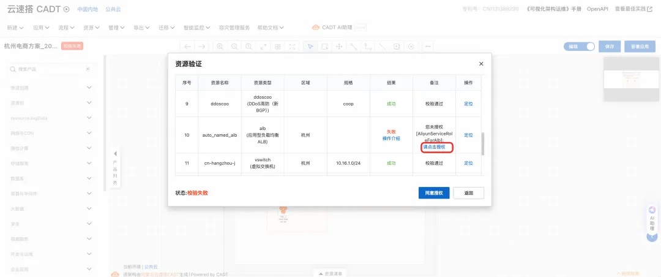Image resolution: width=661 pixels, height=277 pixels.
Task: Click the CADT AI assistant cloud icon
Action: pos(316,28)
